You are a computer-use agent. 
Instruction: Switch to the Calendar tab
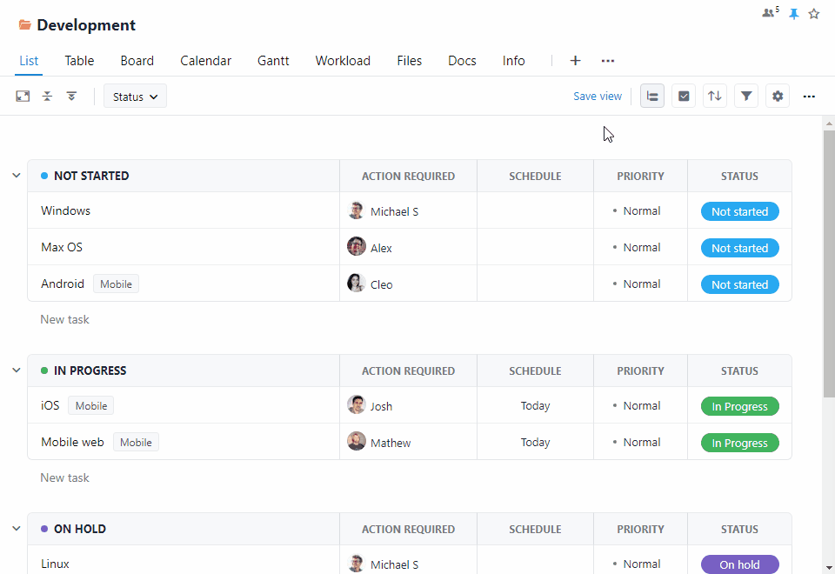click(x=205, y=61)
